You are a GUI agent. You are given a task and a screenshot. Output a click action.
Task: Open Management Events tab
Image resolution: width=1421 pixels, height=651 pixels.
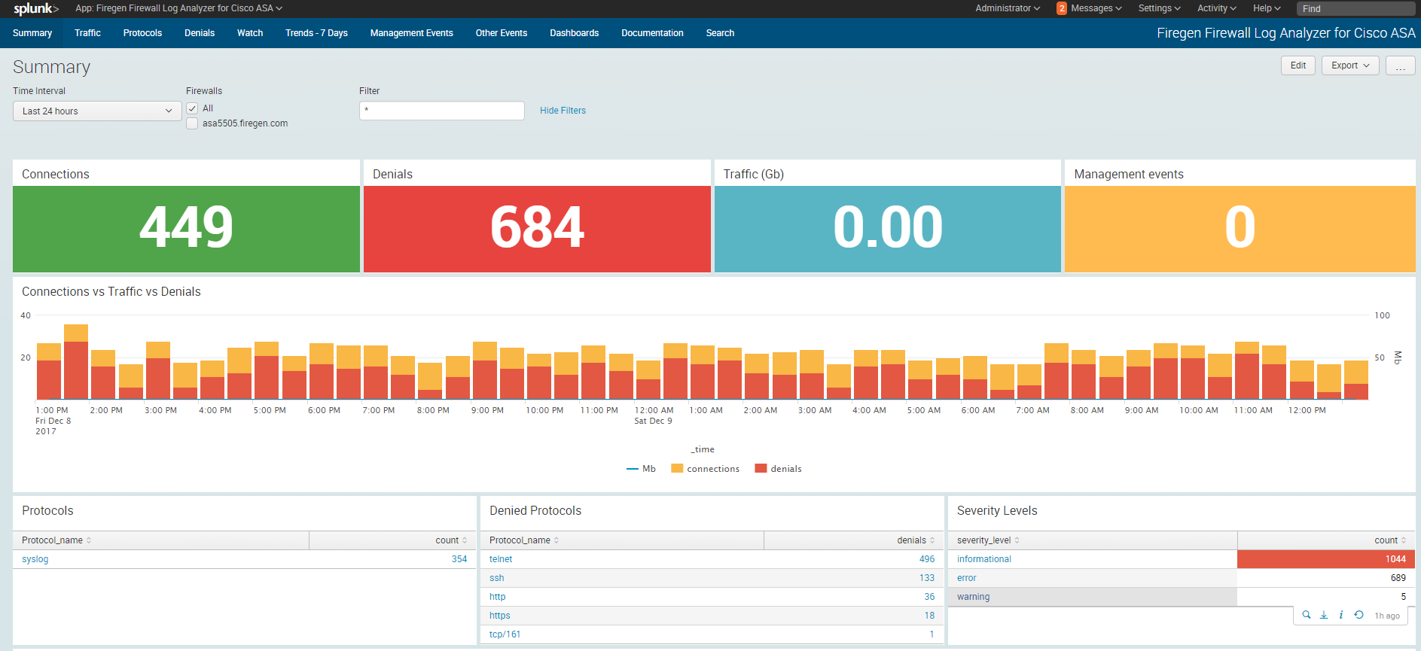411,33
